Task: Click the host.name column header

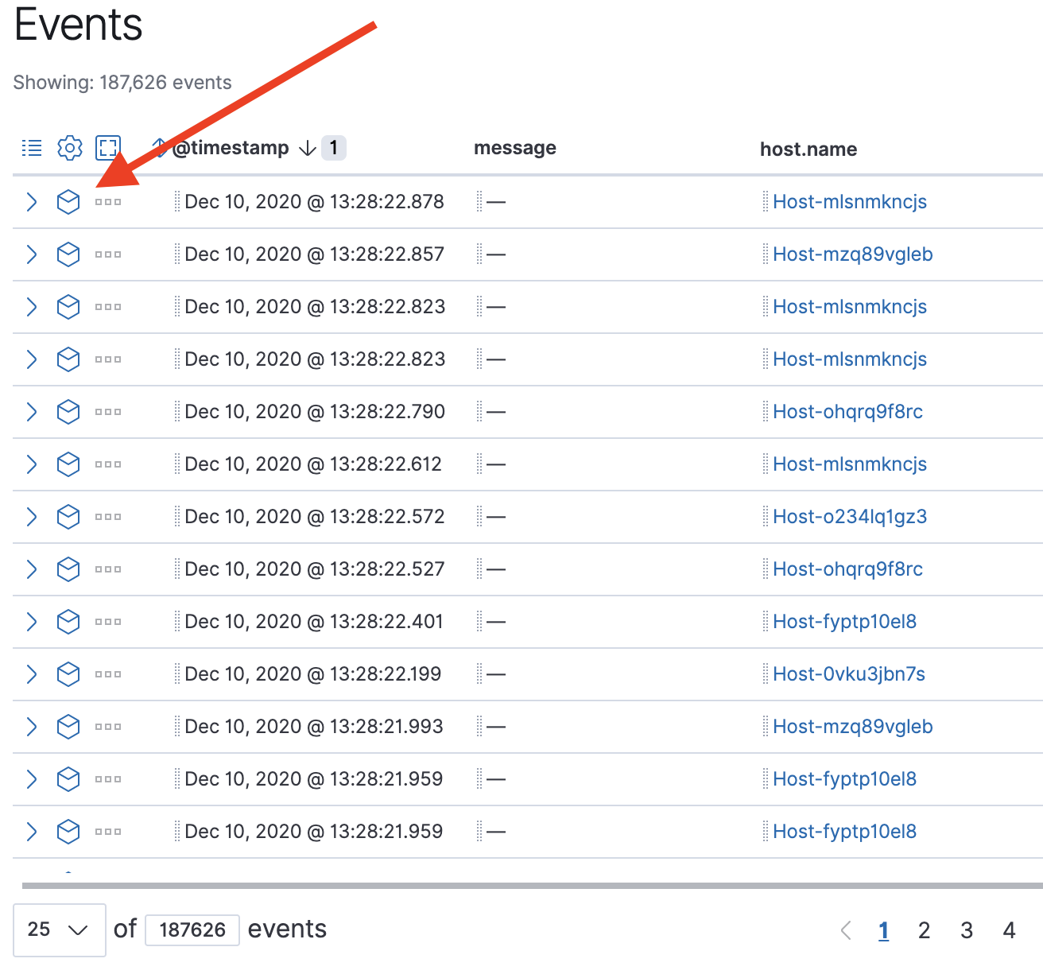Action: click(808, 149)
